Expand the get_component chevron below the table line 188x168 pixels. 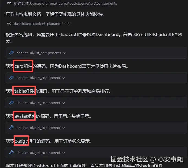[x=64, y=103]
